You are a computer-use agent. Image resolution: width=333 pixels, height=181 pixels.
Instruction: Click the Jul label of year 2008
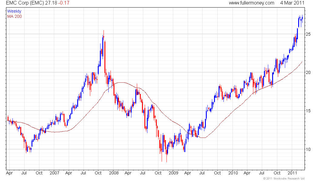point(143,173)
